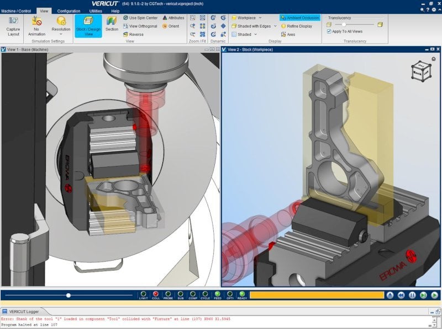442x329 pixels.
Task: Toggle the Apply To All Views checkbox
Action: point(329,31)
